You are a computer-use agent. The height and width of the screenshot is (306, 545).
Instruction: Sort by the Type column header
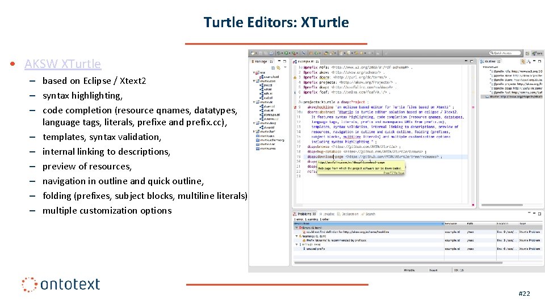[530, 223]
